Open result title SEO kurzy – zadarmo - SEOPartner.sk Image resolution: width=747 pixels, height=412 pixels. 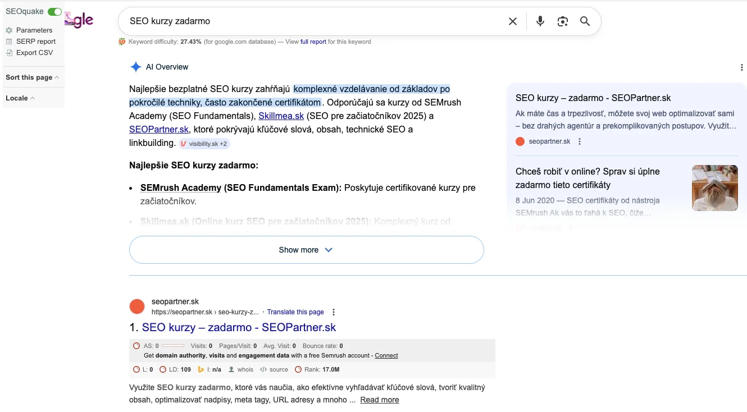pyautogui.click(x=239, y=327)
